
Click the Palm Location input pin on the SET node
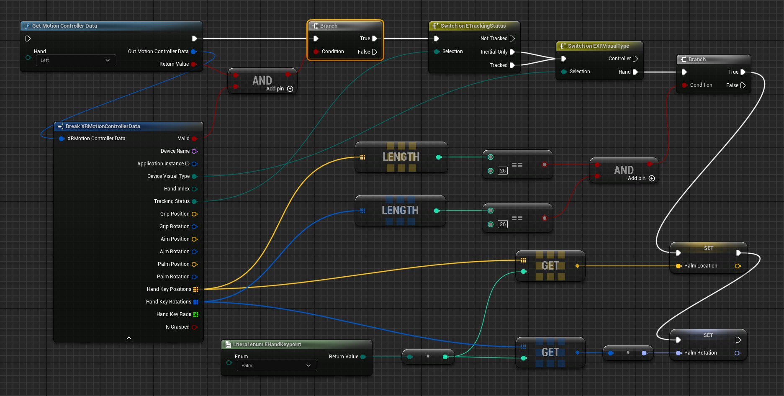(679, 266)
